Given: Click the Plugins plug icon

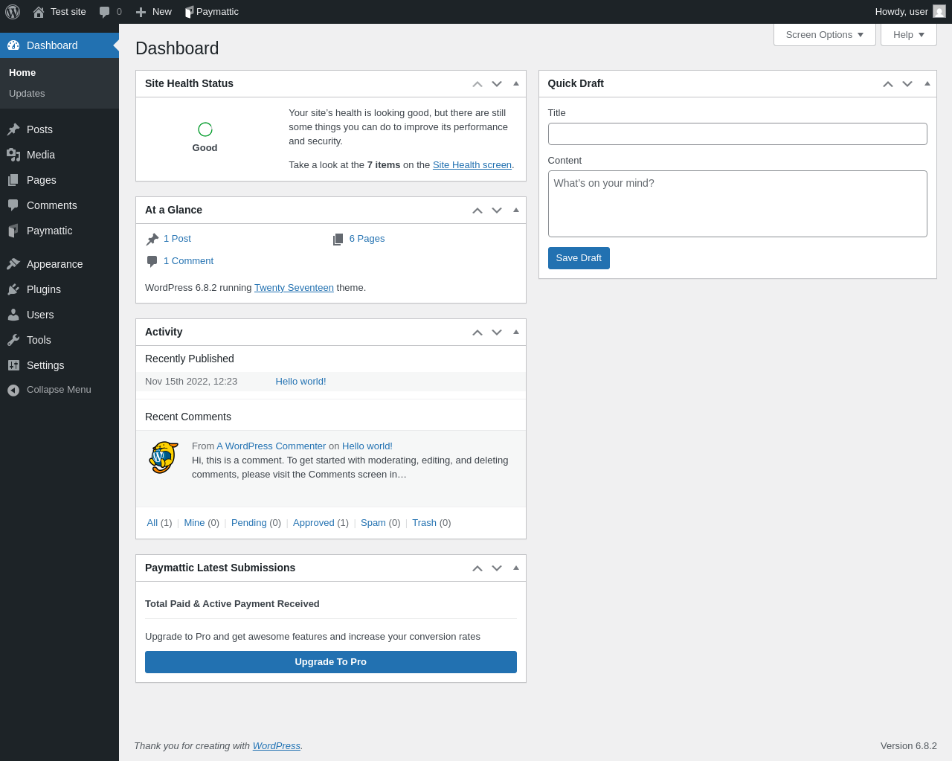Looking at the screenshot, I should 13,289.
